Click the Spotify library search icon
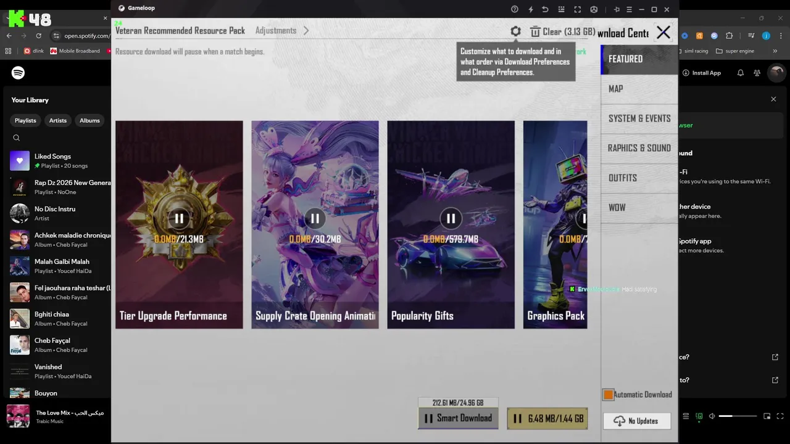The height and width of the screenshot is (444, 790). point(17,138)
